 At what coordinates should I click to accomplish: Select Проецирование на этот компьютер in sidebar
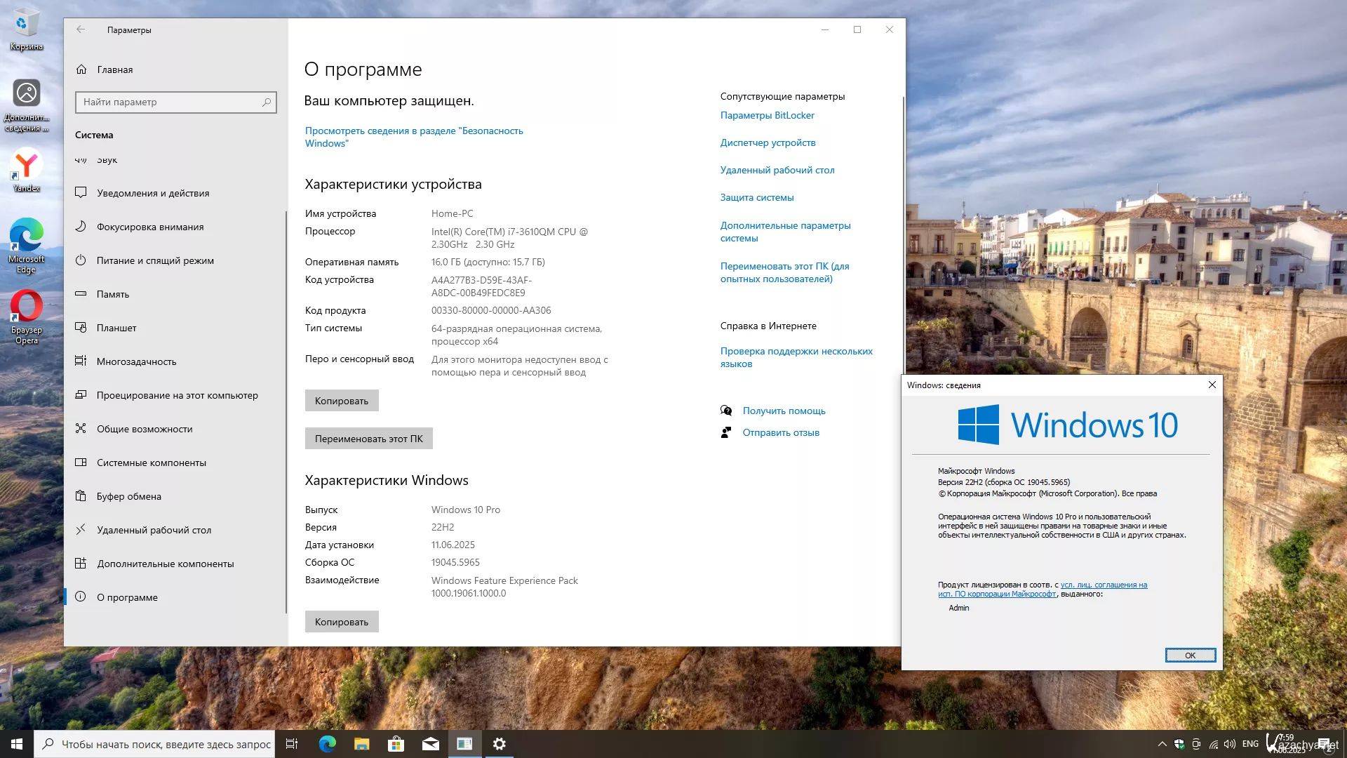[x=177, y=395]
